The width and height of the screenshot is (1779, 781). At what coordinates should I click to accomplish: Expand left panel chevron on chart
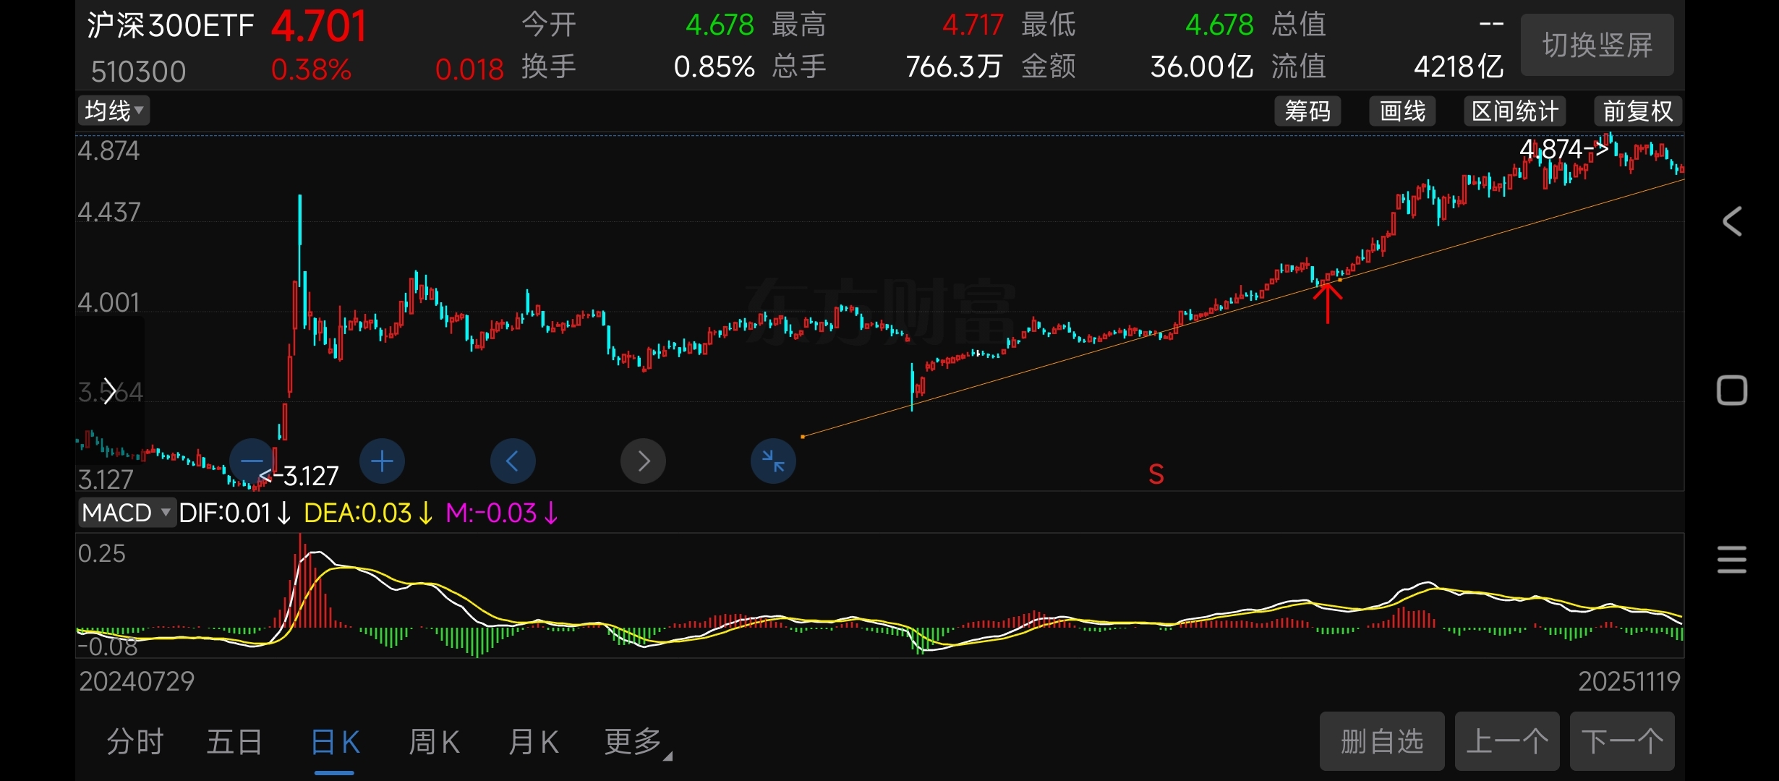pos(110,391)
